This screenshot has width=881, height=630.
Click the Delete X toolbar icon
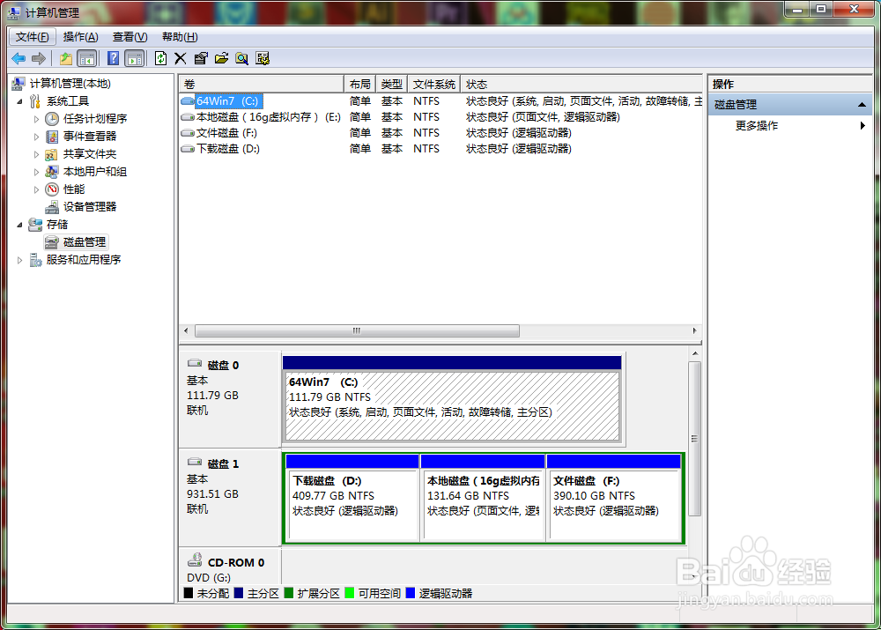point(181,58)
